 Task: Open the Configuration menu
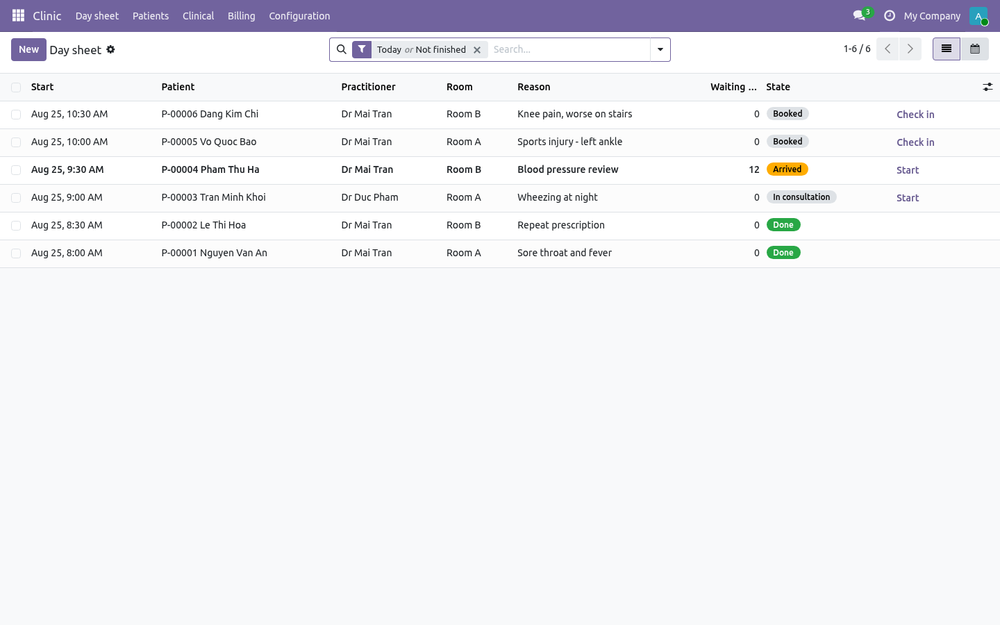(299, 15)
